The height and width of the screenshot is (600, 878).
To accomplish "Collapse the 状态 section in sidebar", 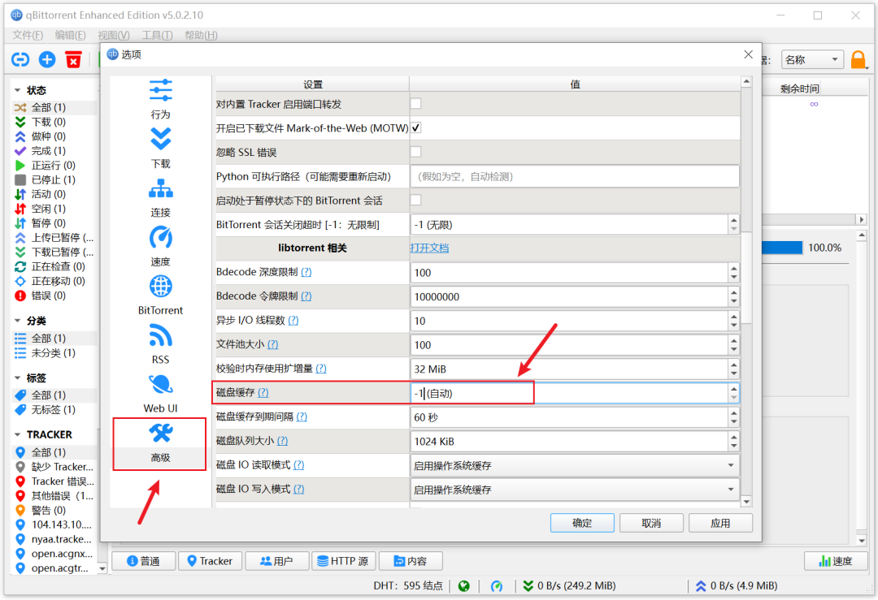I will [x=17, y=90].
